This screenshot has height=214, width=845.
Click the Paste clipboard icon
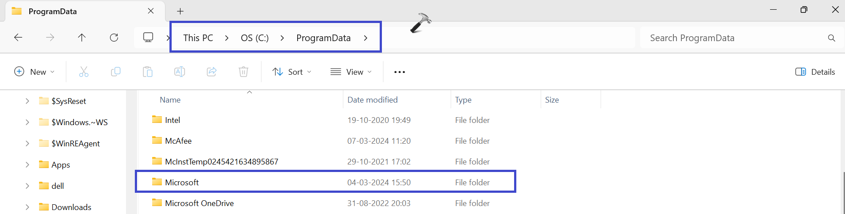tap(148, 72)
